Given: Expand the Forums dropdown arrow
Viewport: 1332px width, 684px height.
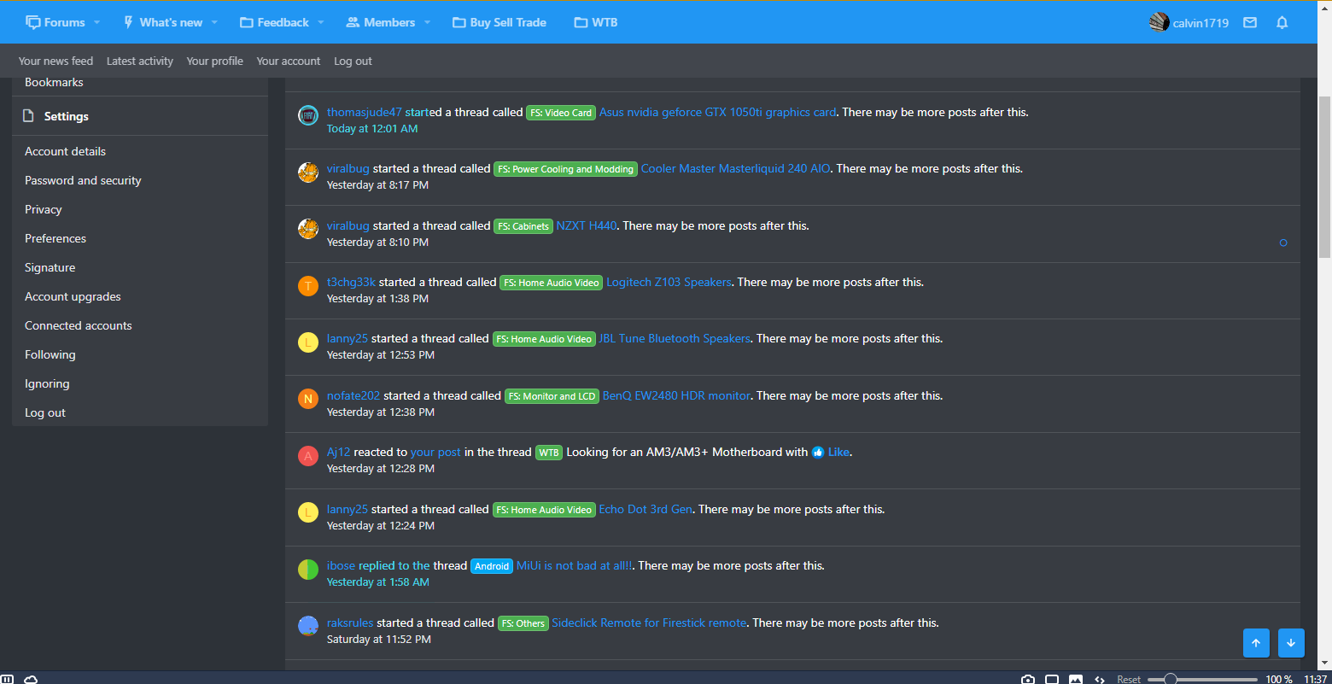Looking at the screenshot, I should pos(96,23).
